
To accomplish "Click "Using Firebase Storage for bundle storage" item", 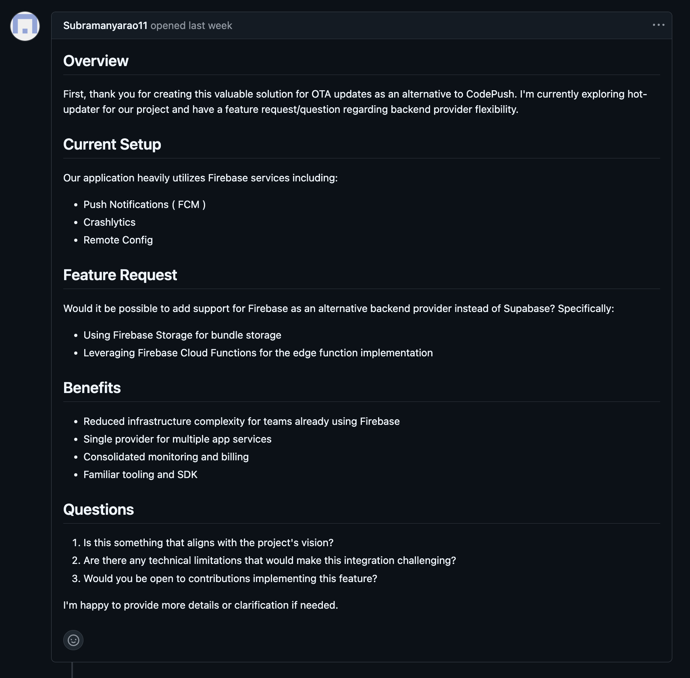I will pos(182,335).
